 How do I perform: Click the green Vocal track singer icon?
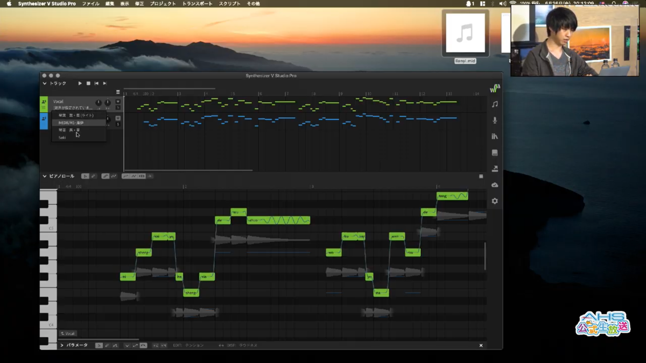point(44,102)
